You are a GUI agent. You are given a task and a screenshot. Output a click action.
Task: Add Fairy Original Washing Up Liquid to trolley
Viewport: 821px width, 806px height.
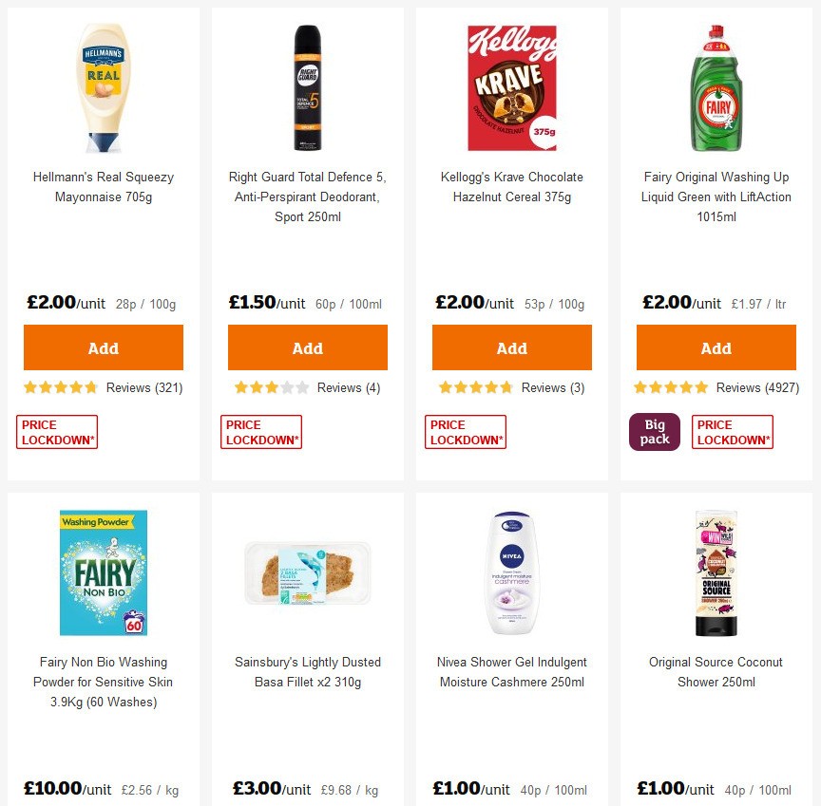pos(716,347)
